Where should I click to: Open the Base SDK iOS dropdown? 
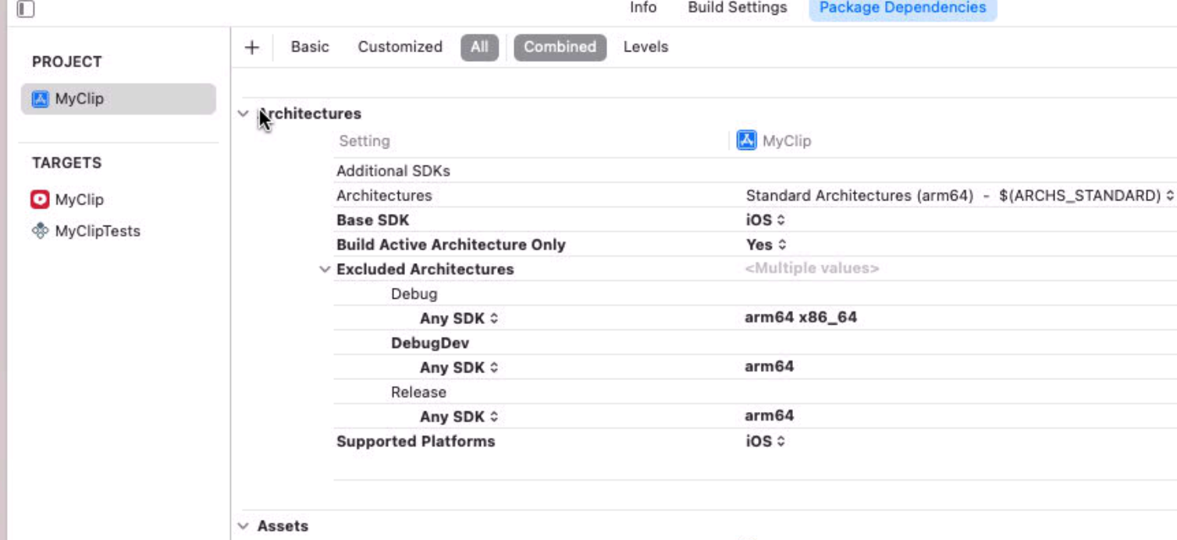pos(765,220)
